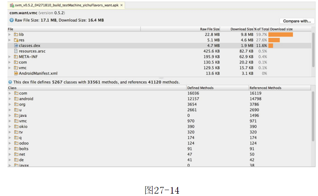
Task: Click the res folder icon
Action: tap(16, 40)
